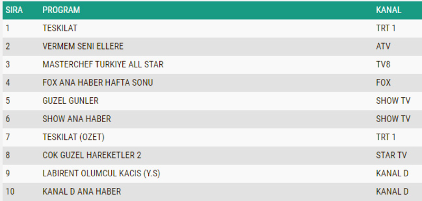Select LABIRENT OLUMCUL KACIS (Y.S)

click(101, 174)
